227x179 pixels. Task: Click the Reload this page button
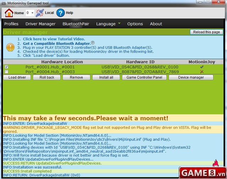pyautogui.click(x=206, y=32)
